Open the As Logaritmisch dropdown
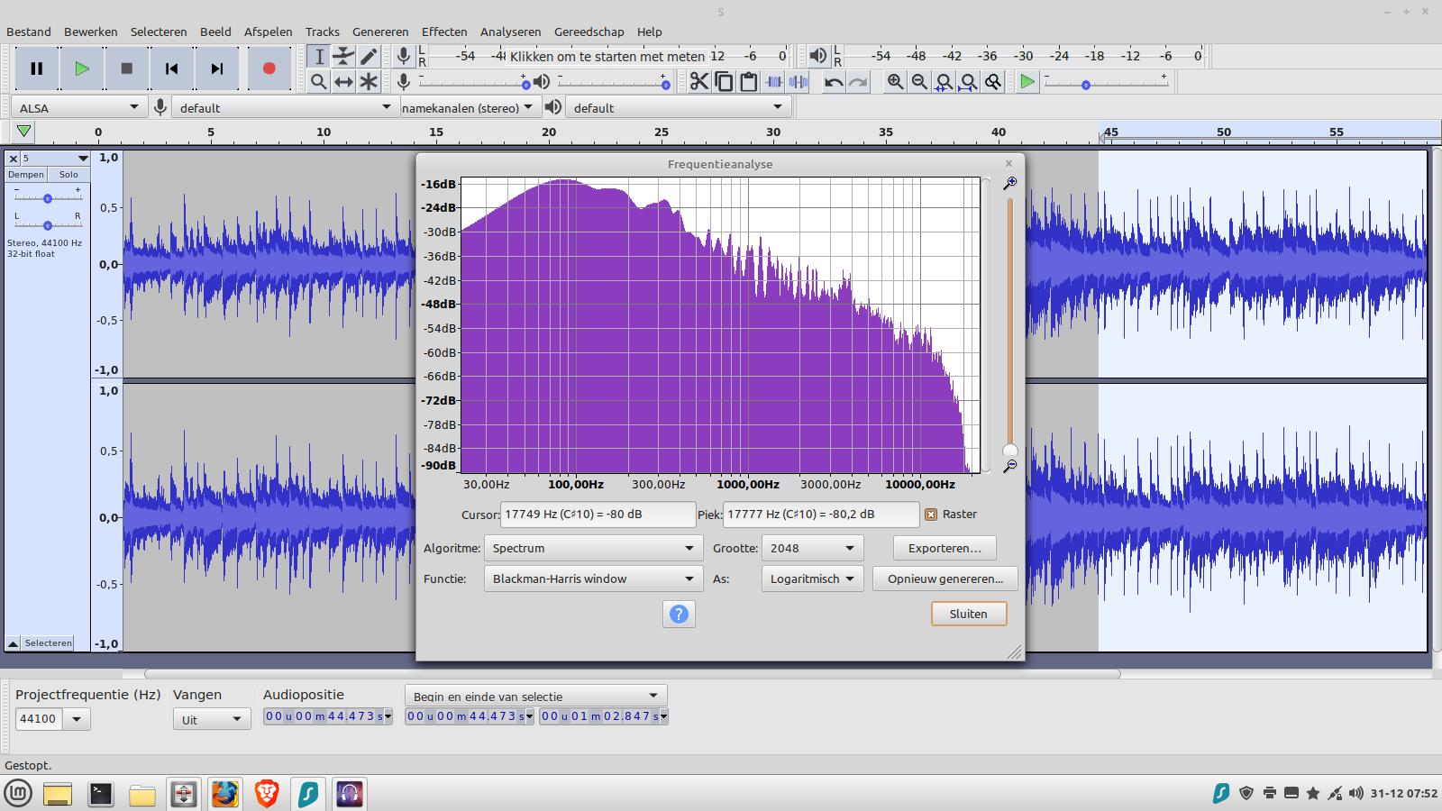The image size is (1442, 811). pyautogui.click(x=812, y=579)
